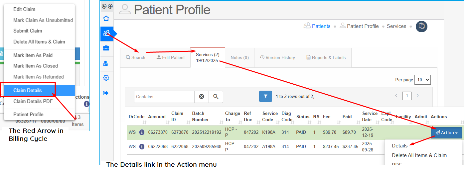Click the $237.45 fee cell
Image resolution: width=465 pixels, height=171 pixels.
[x=331, y=146]
